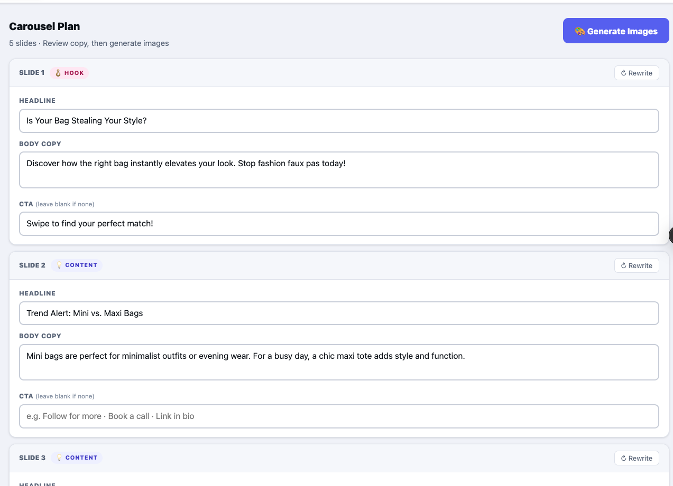Viewport: 673px width, 486px height.
Task: Edit the Slide 2 body copy about mini bags
Action: click(x=339, y=363)
